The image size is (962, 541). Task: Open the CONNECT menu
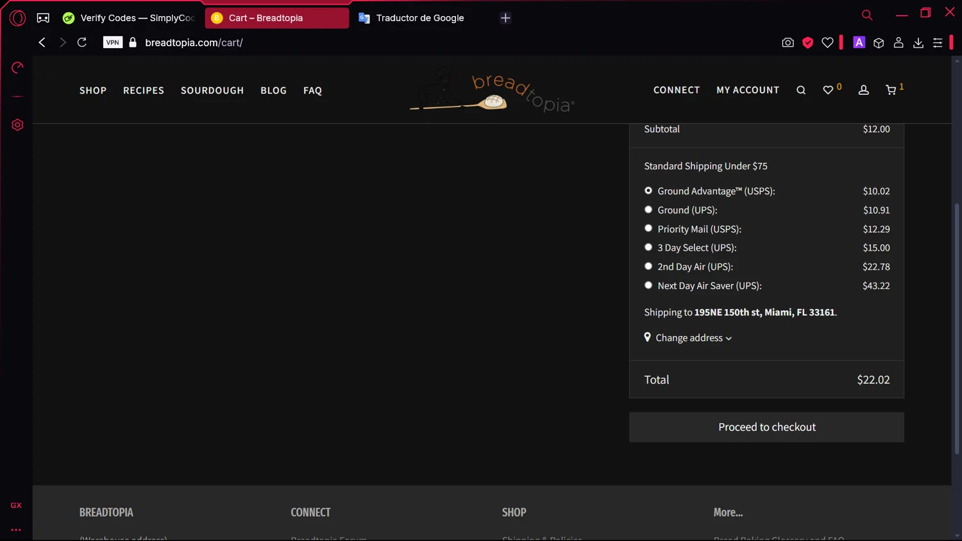click(x=677, y=90)
